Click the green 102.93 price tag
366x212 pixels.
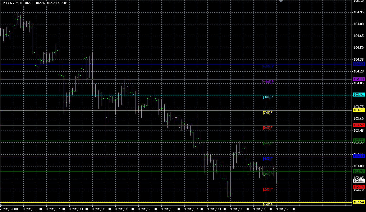point(359,171)
